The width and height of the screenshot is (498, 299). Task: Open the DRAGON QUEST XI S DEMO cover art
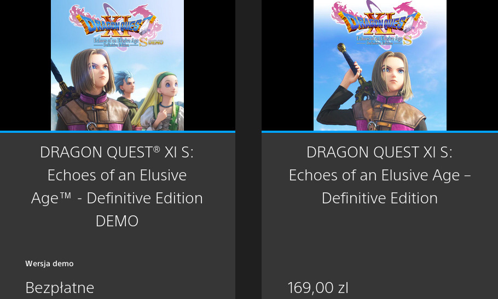pyautogui.click(x=117, y=65)
